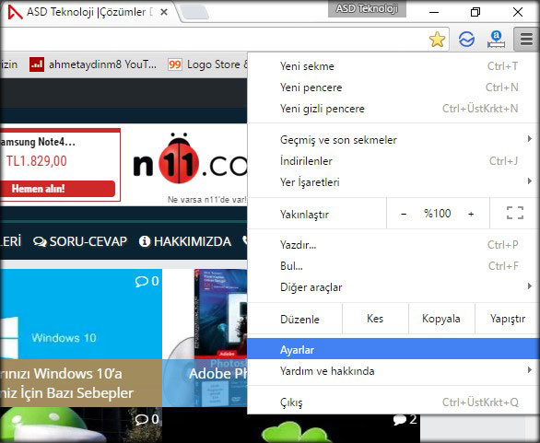540x443 pixels.
Task: Click the Android article comment count icon
Action: pyautogui.click(x=141, y=419)
